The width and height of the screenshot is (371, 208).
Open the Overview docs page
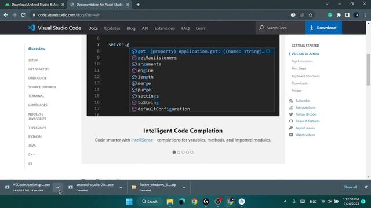coord(37,49)
